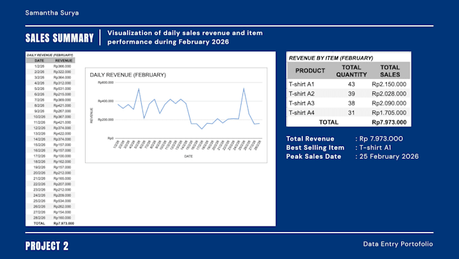Click the 'TOTAL QUANTITY' column header

(x=351, y=71)
